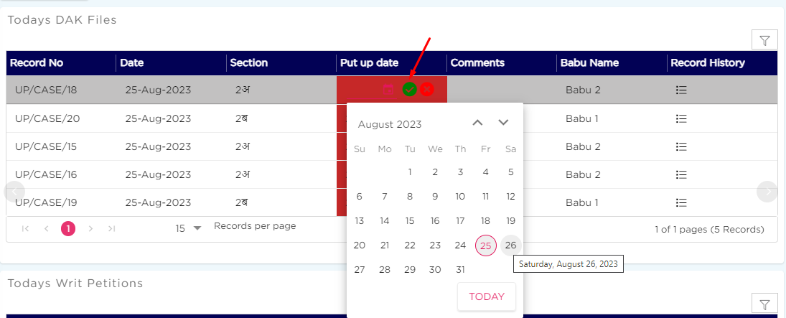Screen dimensions: 786x318
Task: Open the calendar icon in UP/CASE/18 row
Action: pyautogui.click(x=388, y=90)
